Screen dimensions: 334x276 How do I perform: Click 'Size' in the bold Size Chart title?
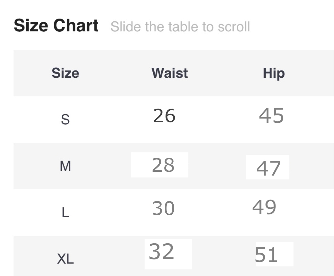pos(31,26)
